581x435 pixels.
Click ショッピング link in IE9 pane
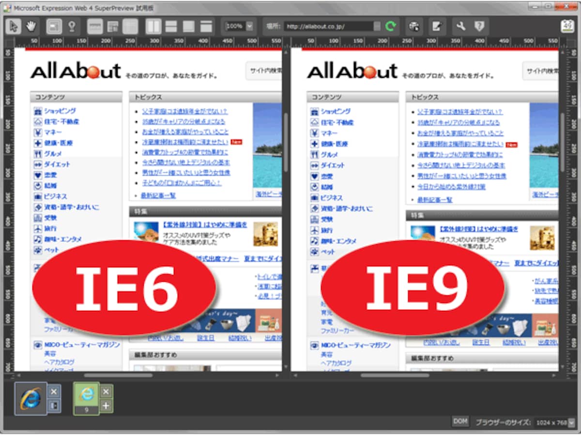click(336, 112)
